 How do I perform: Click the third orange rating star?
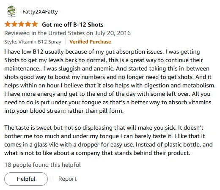pyautogui.click(x=21, y=24)
